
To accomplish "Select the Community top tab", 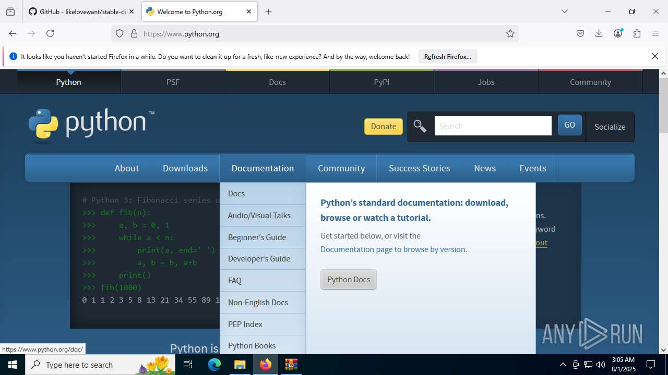I will click(590, 82).
